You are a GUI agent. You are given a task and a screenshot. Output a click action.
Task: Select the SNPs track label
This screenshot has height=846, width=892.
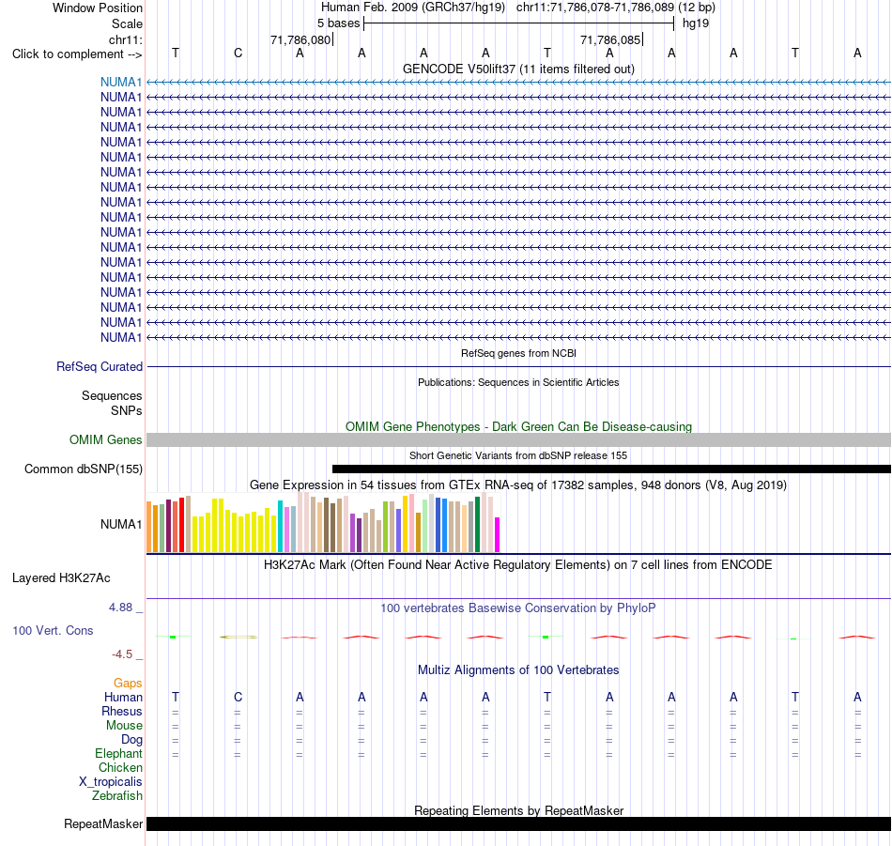127,410
